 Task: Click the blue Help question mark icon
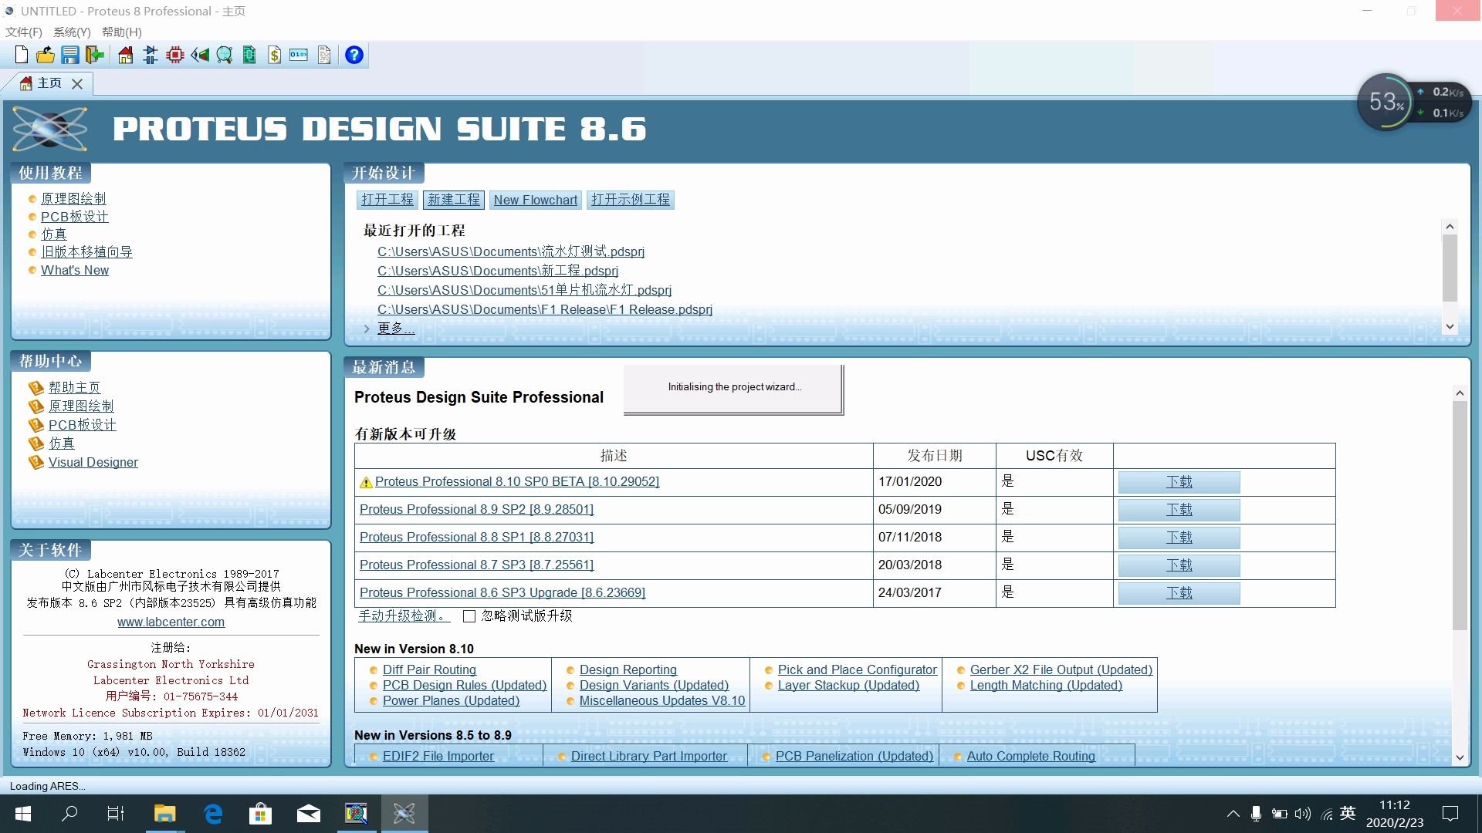tap(354, 55)
